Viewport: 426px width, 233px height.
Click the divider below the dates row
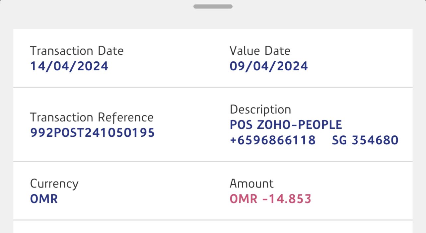click(x=213, y=87)
